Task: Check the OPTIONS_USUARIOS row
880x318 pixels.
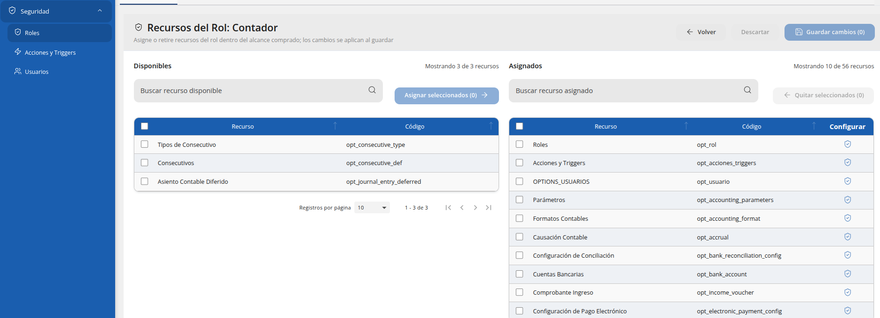Action: [520, 181]
